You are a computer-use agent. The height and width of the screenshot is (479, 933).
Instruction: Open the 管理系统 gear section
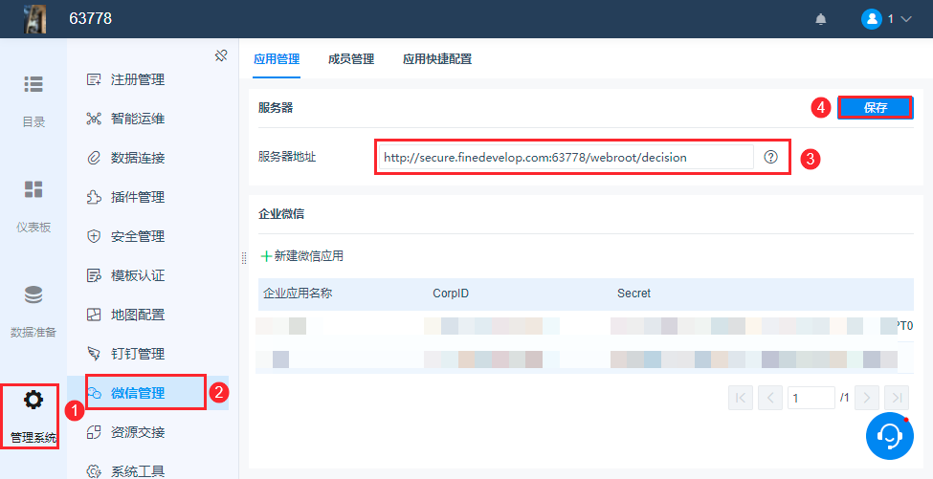pyautogui.click(x=33, y=417)
